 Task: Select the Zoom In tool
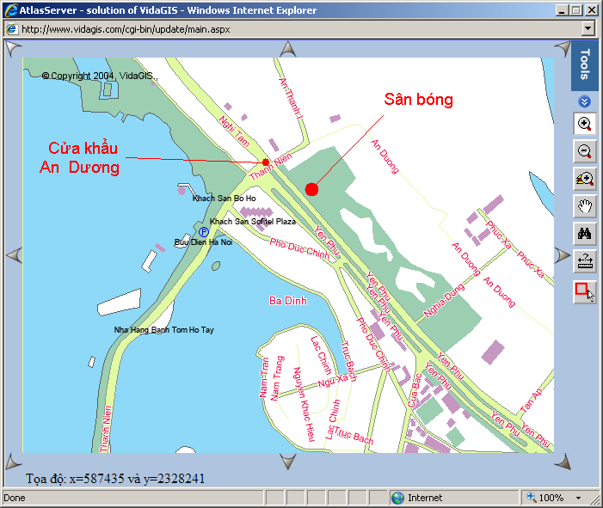tap(585, 125)
